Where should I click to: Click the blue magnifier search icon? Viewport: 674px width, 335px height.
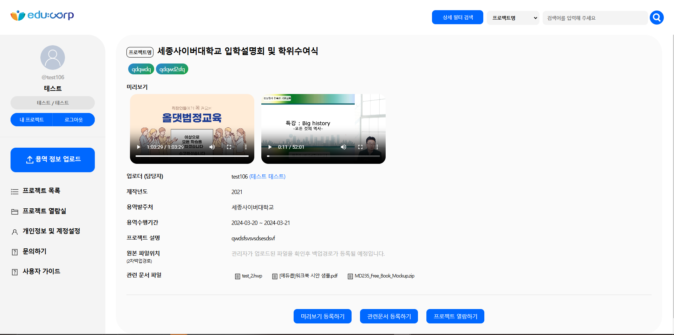(656, 18)
